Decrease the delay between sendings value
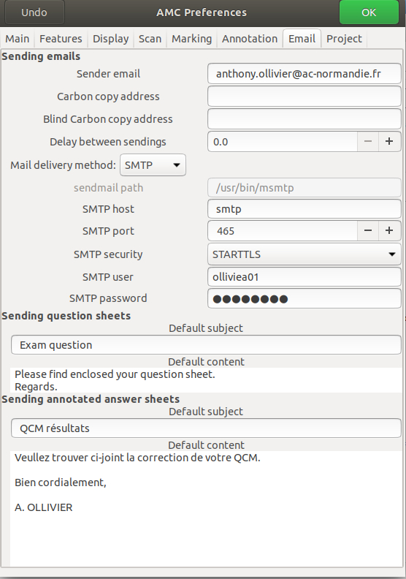This screenshot has height=579, width=406. [x=367, y=141]
